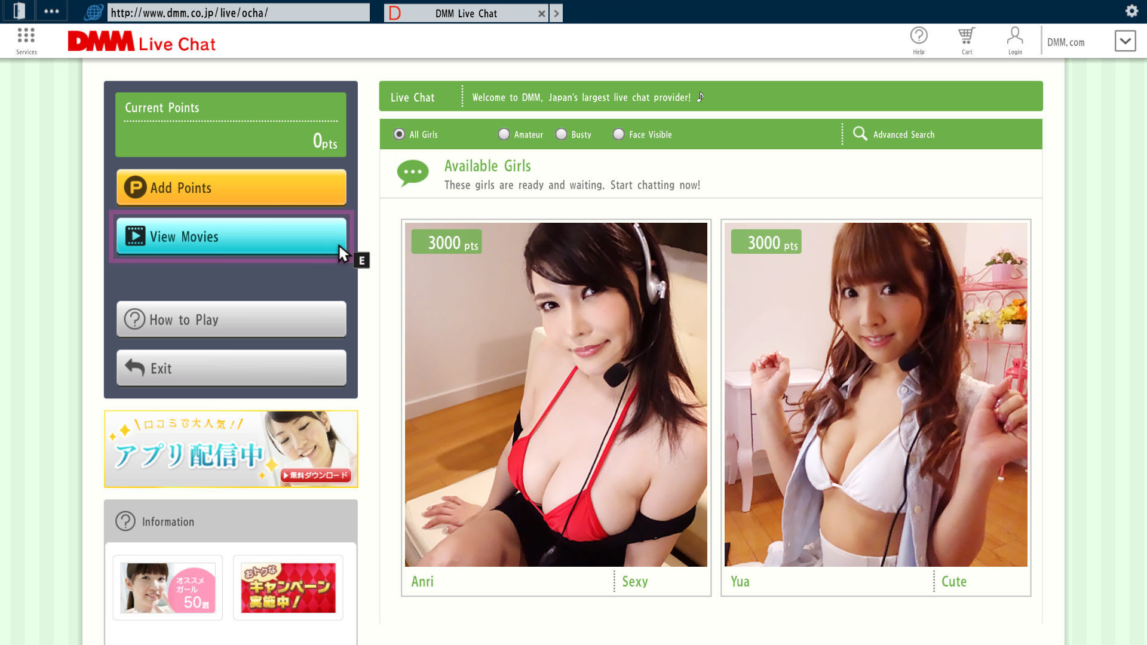Click the View Movies button
This screenshot has width=1147, height=645.
(231, 236)
